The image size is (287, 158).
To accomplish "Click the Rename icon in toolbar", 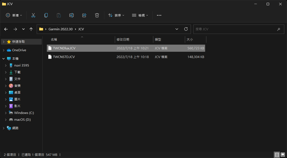I will coord(71,16).
